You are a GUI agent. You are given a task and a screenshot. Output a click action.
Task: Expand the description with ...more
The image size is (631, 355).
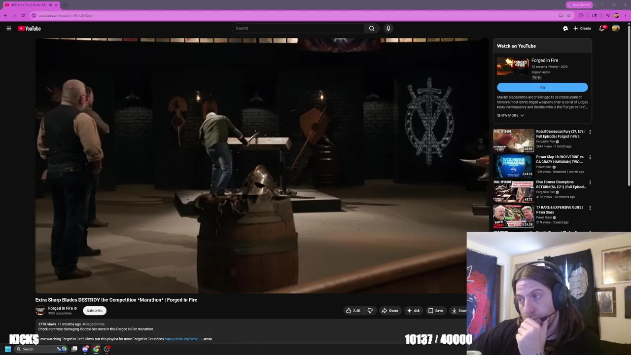click(x=207, y=339)
